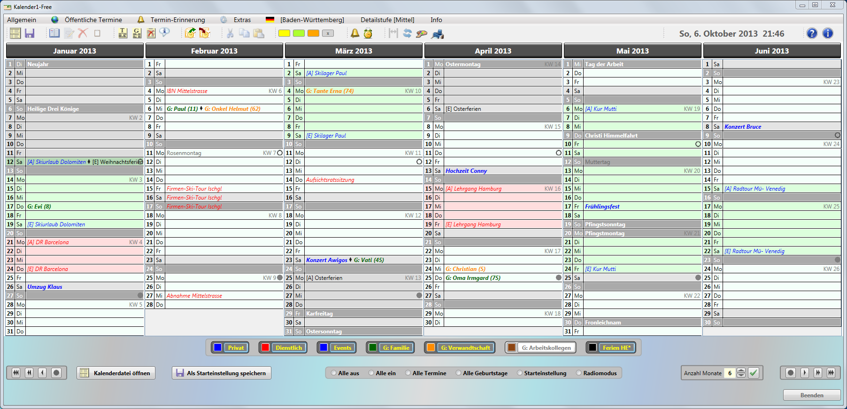Image resolution: width=847 pixels, height=409 pixels.
Task: Pick the orange highlight color swatch
Action: (x=313, y=33)
